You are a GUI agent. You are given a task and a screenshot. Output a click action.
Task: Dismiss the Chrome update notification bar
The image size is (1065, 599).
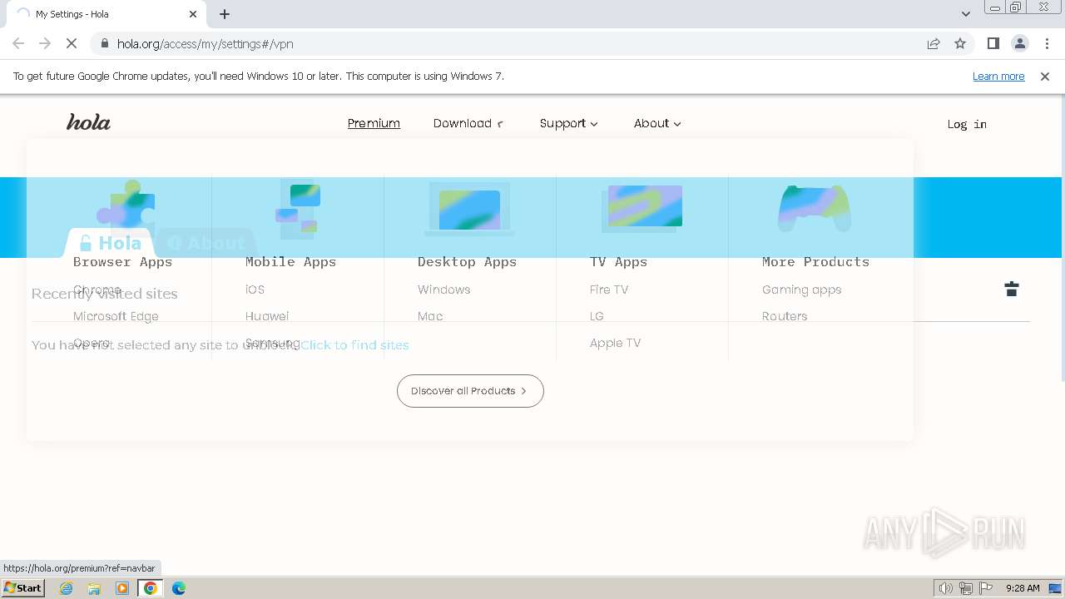click(x=1045, y=77)
